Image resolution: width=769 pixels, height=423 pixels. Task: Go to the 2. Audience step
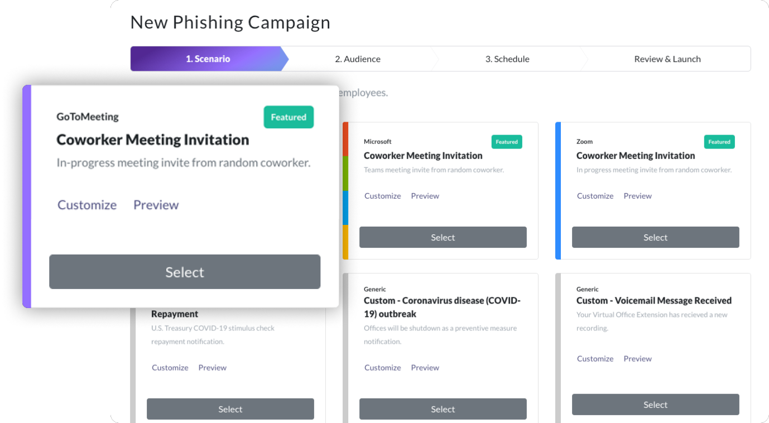[358, 59]
